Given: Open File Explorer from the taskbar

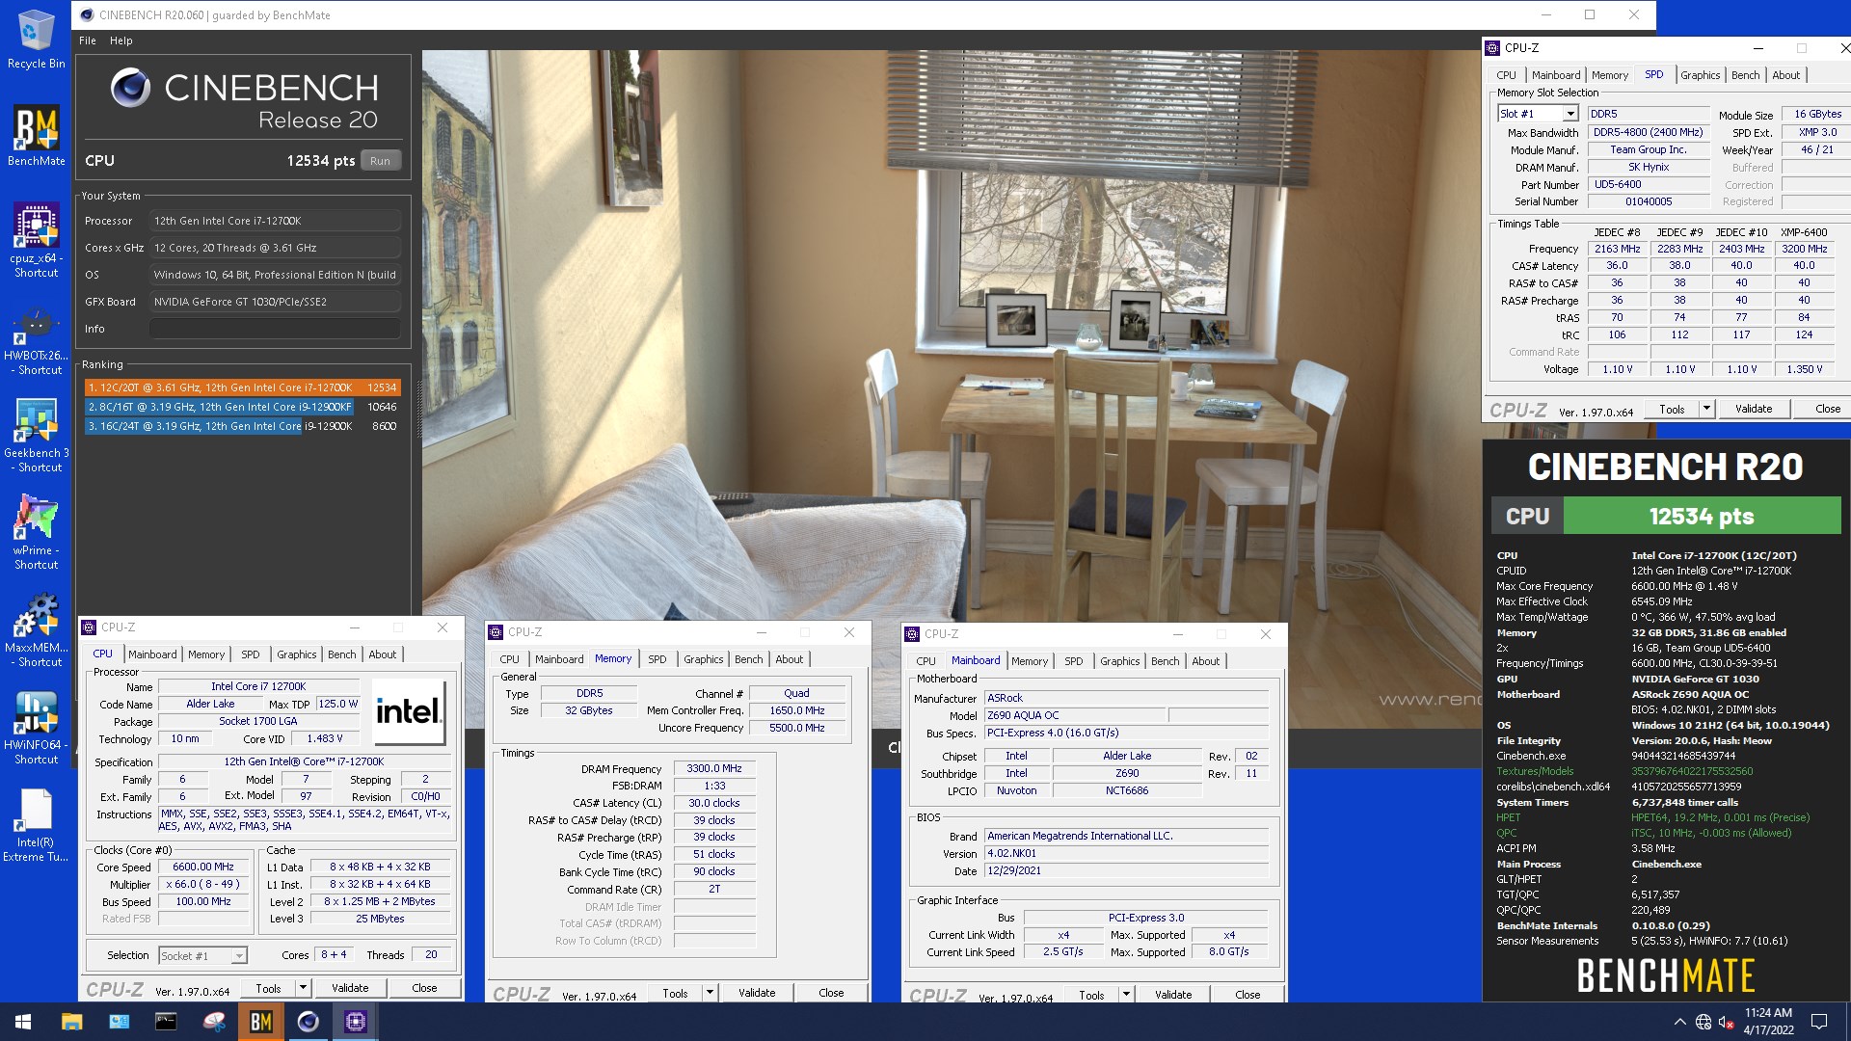Looking at the screenshot, I should (72, 1022).
